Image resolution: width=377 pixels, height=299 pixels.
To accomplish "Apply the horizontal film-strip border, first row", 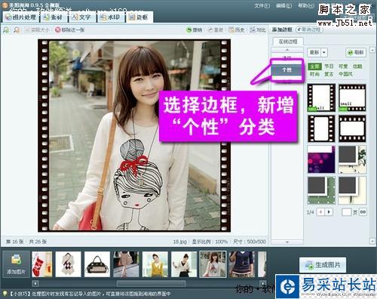I will point(352,98).
